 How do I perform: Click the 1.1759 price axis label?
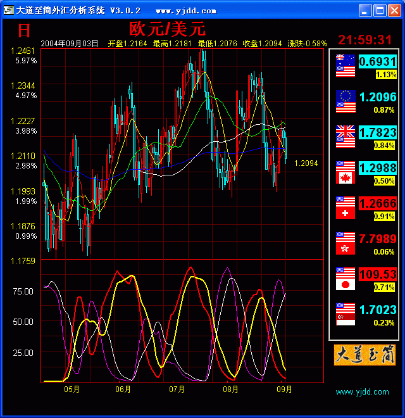point(23,261)
